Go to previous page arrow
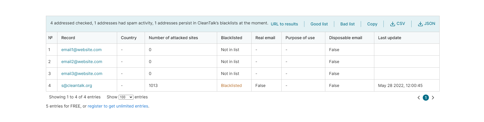 coord(419,98)
